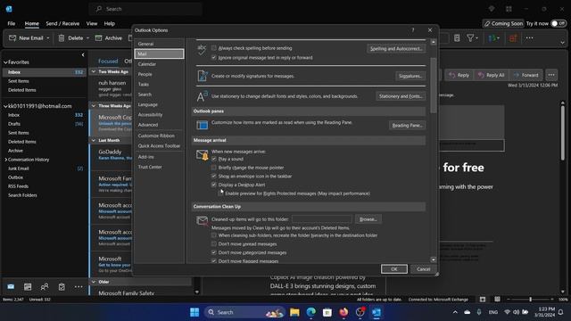This screenshot has width=571, height=321.
Task: Open the Delete dropdown arrow
Action: tap(87, 37)
